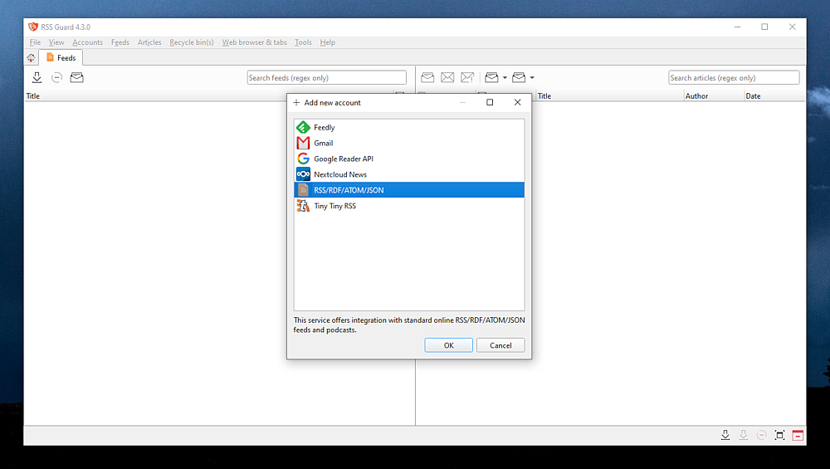Maximize the RSS Guard main window

764,27
